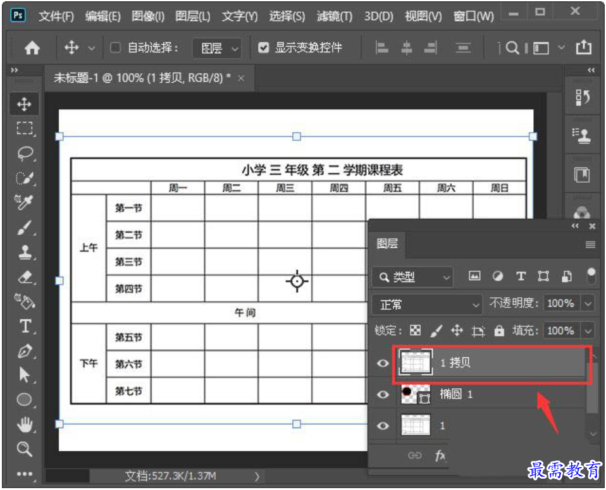
Task: Open the auto-select 图层 dropdown
Action: point(217,48)
